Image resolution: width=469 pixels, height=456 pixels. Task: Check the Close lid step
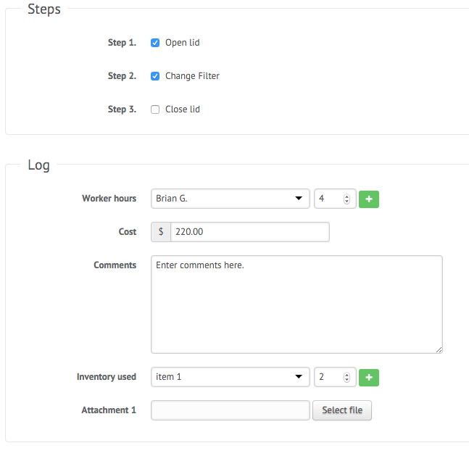tap(155, 109)
